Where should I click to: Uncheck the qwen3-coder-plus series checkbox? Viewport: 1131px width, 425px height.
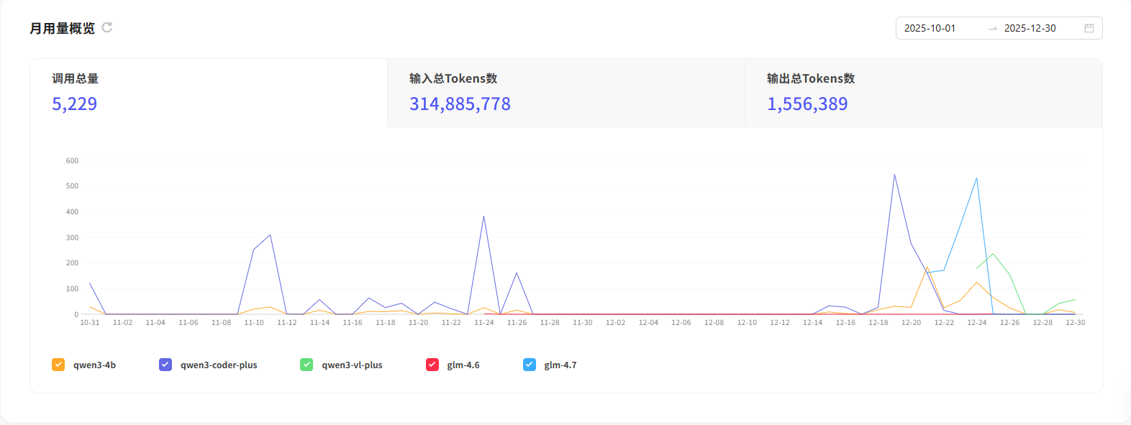click(x=165, y=365)
